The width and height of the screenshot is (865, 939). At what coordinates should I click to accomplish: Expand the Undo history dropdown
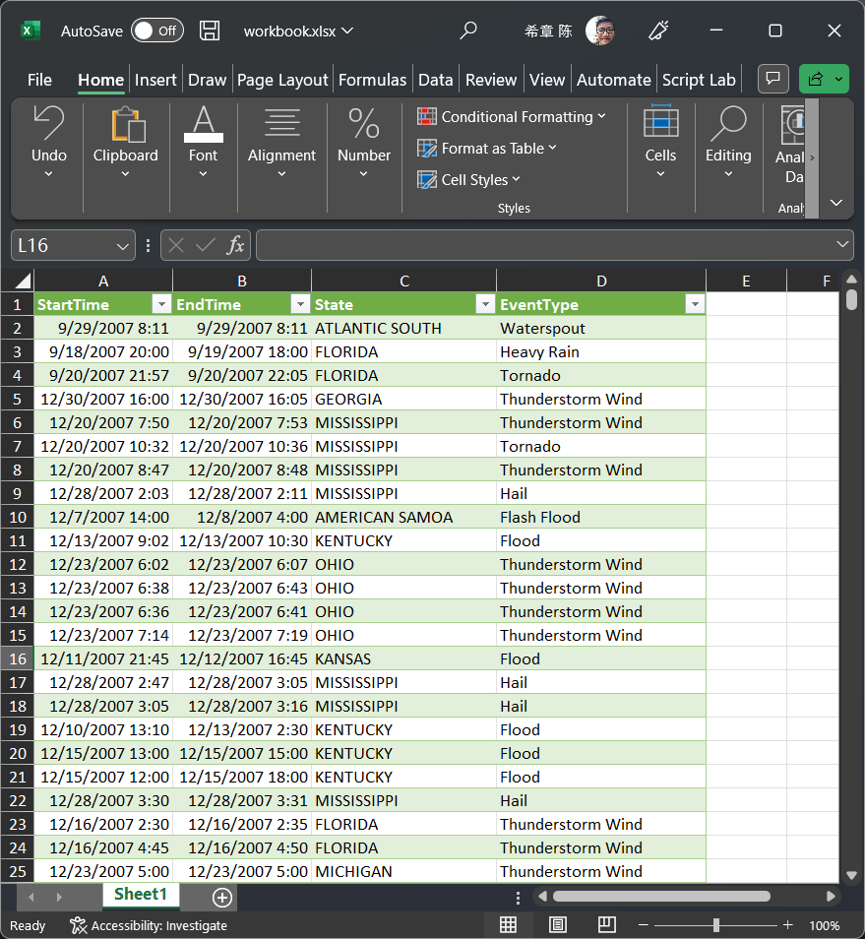click(x=48, y=173)
